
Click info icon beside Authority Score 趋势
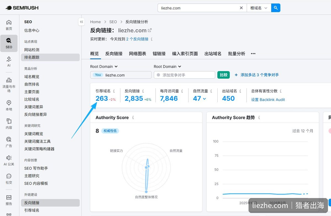tap(259, 118)
